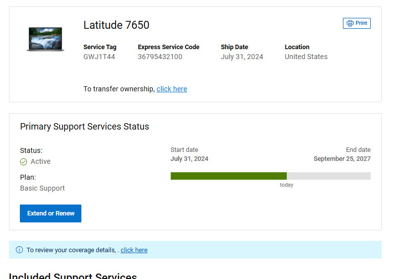The image size is (400, 279).
Task: Click the Latitude 7650 product title
Action: pos(116,25)
